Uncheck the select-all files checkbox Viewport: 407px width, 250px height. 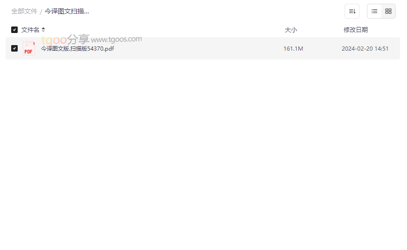(14, 30)
